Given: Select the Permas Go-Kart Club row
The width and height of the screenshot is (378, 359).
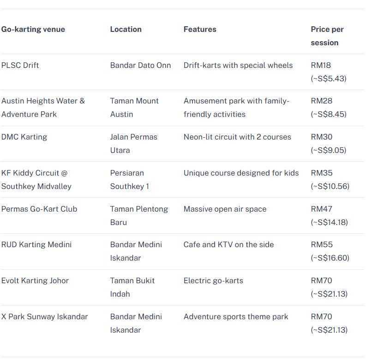Looking at the screenshot, I should pyautogui.click(x=182, y=215).
